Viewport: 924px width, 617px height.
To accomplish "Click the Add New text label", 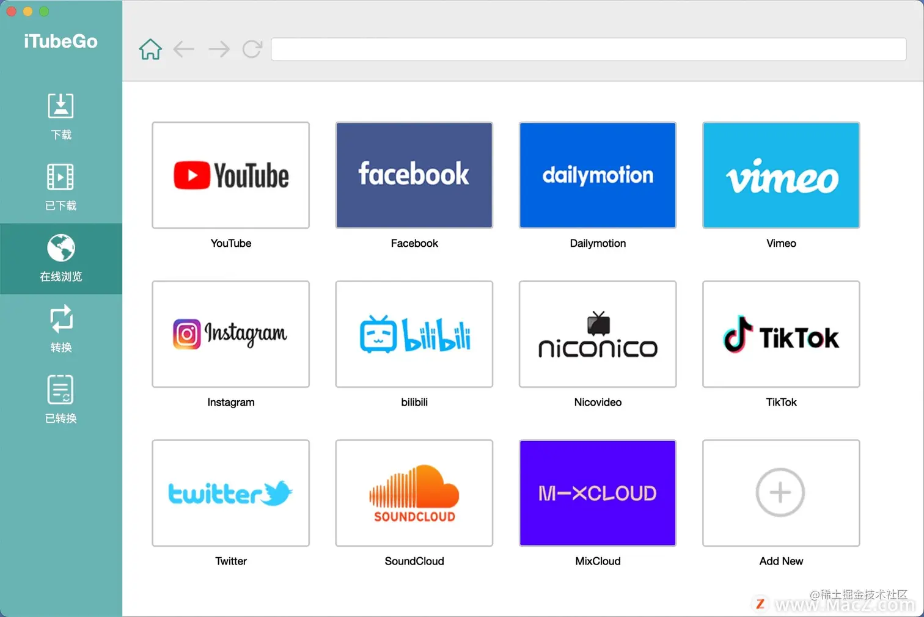I will point(781,561).
